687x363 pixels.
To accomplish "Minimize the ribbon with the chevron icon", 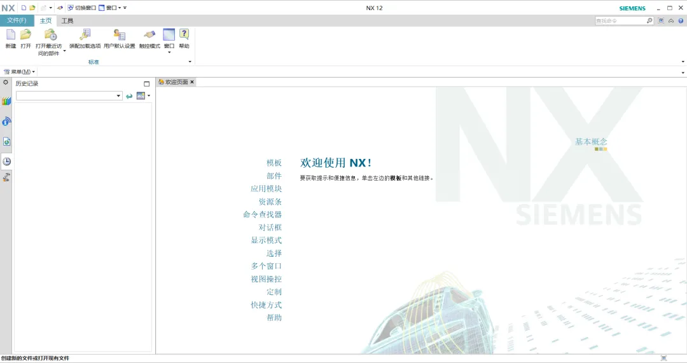I will 671,20.
